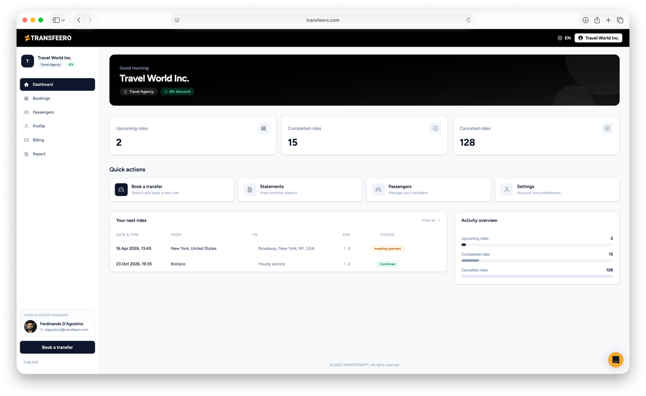The width and height of the screenshot is (646, 396).
Task: Click dagostino@transfeero.com email link
Action: click(66, 330)
